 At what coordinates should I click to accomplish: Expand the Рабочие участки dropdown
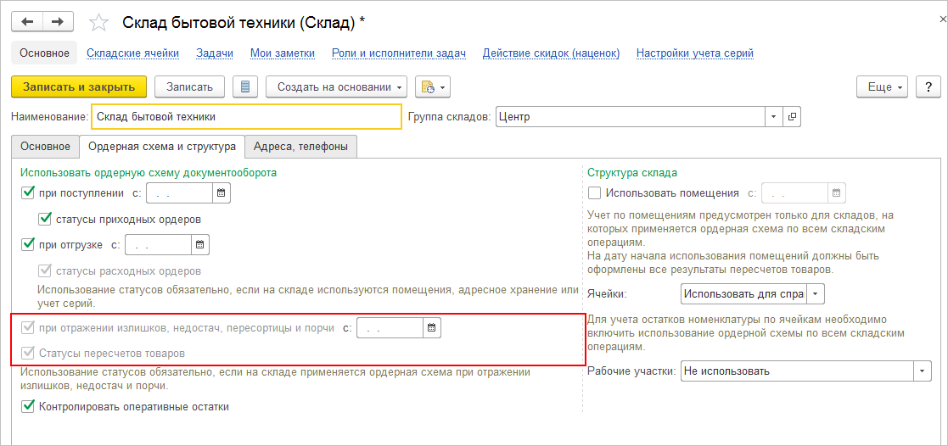(x=922, y=371)
